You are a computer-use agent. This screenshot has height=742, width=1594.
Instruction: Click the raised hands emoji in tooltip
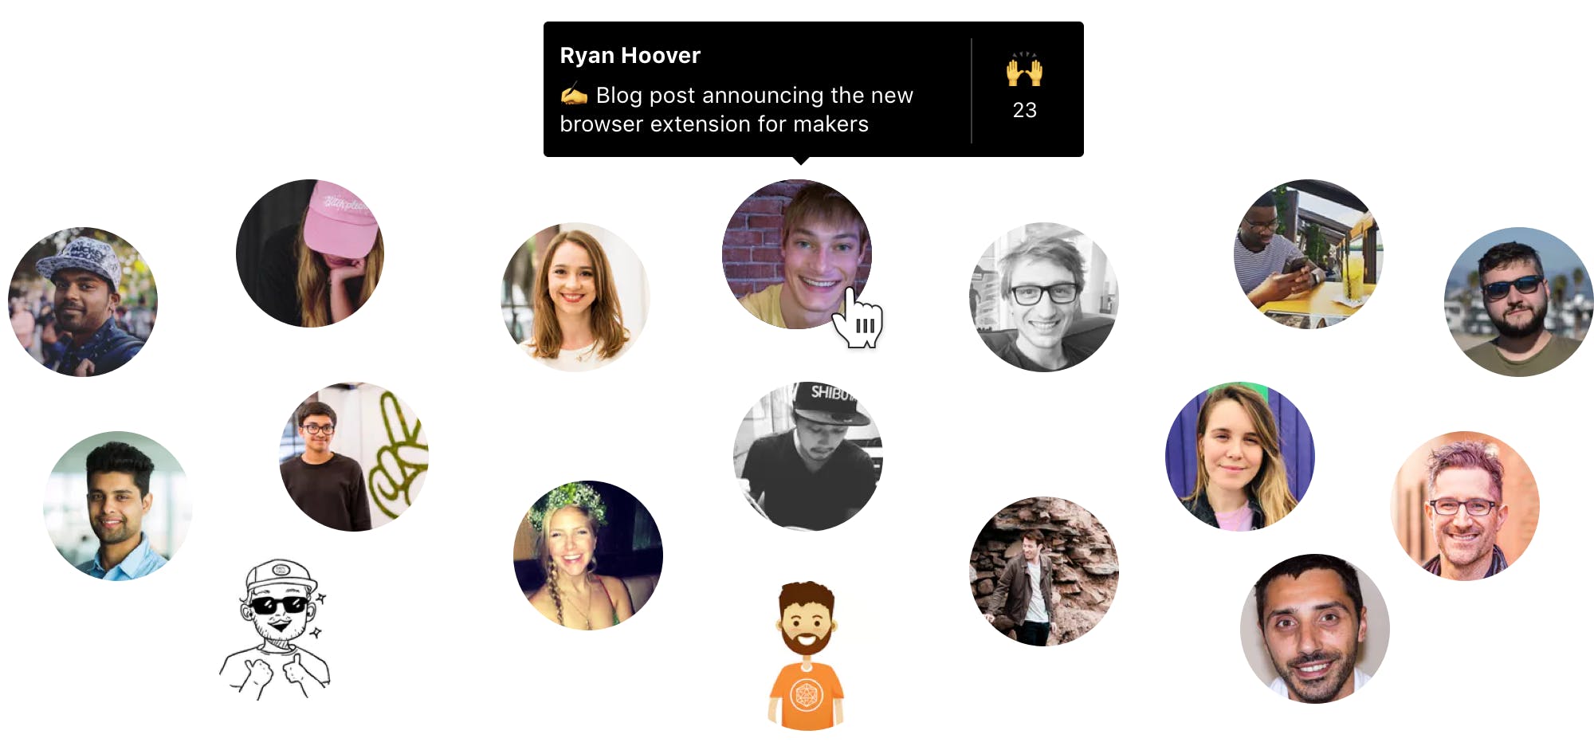1024,69
